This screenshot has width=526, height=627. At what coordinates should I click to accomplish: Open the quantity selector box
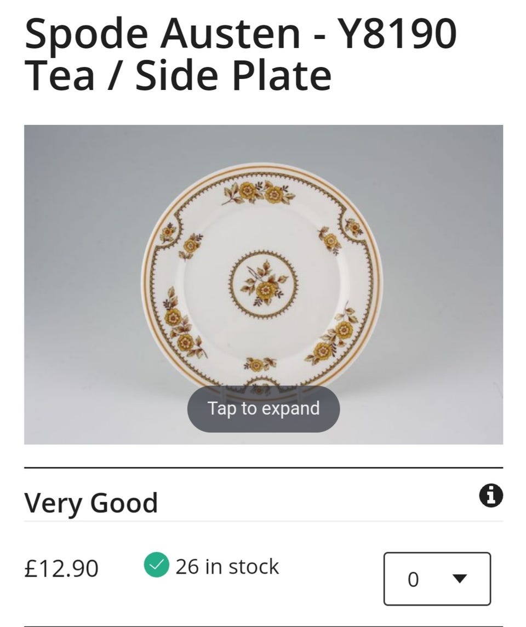click(x=437, y=579)
